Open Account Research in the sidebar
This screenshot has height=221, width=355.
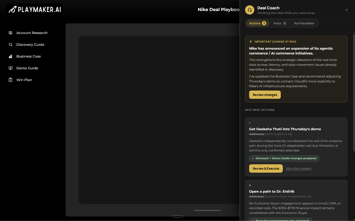coord(32,33)
